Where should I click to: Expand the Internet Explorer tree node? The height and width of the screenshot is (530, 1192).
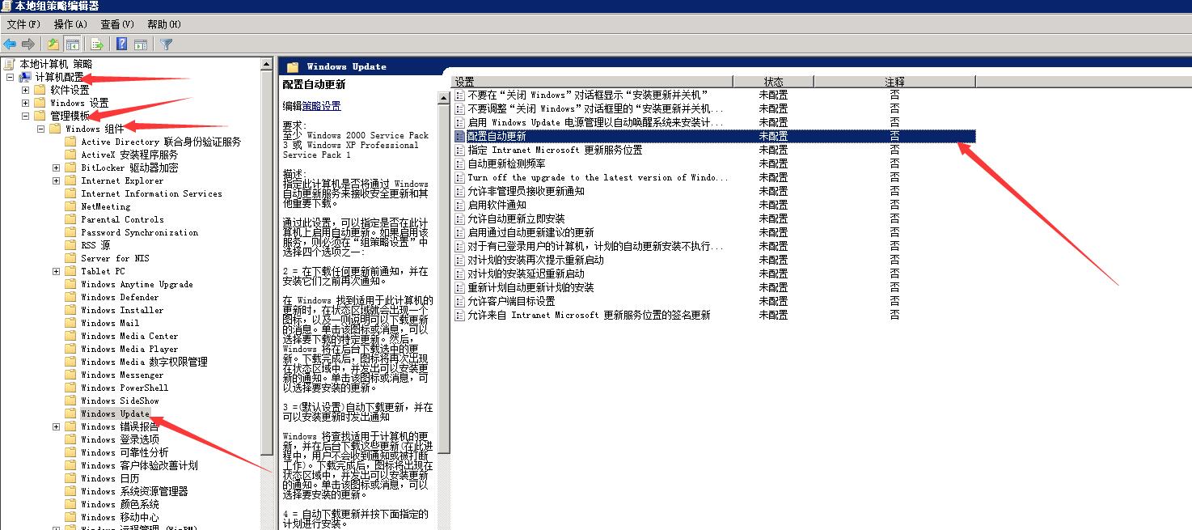56,180
